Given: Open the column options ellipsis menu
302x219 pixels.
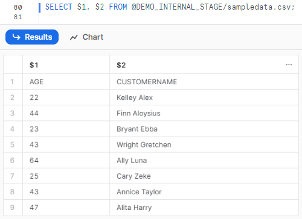Looking at the screenshot, I should tap(289, 64).
